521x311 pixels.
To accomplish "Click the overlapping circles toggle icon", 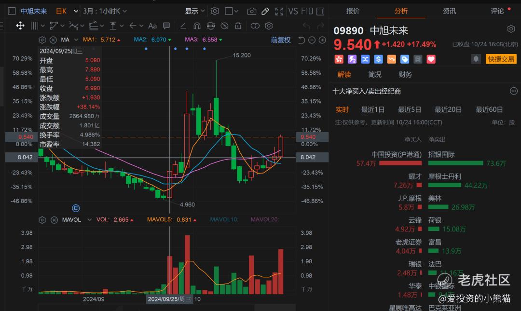I will [255, 26].
